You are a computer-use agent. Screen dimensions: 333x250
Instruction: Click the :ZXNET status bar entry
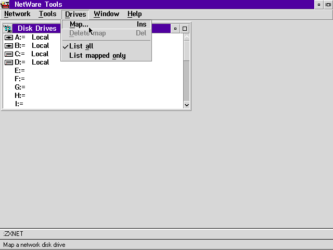coord(13,234)
